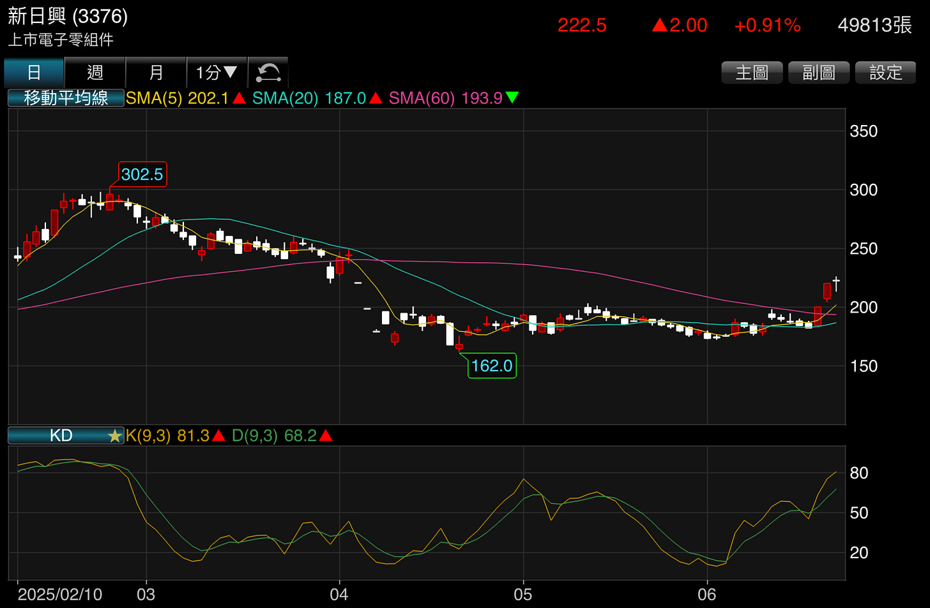
Task: Open the 主圖 main chart button
Action: 752,73
